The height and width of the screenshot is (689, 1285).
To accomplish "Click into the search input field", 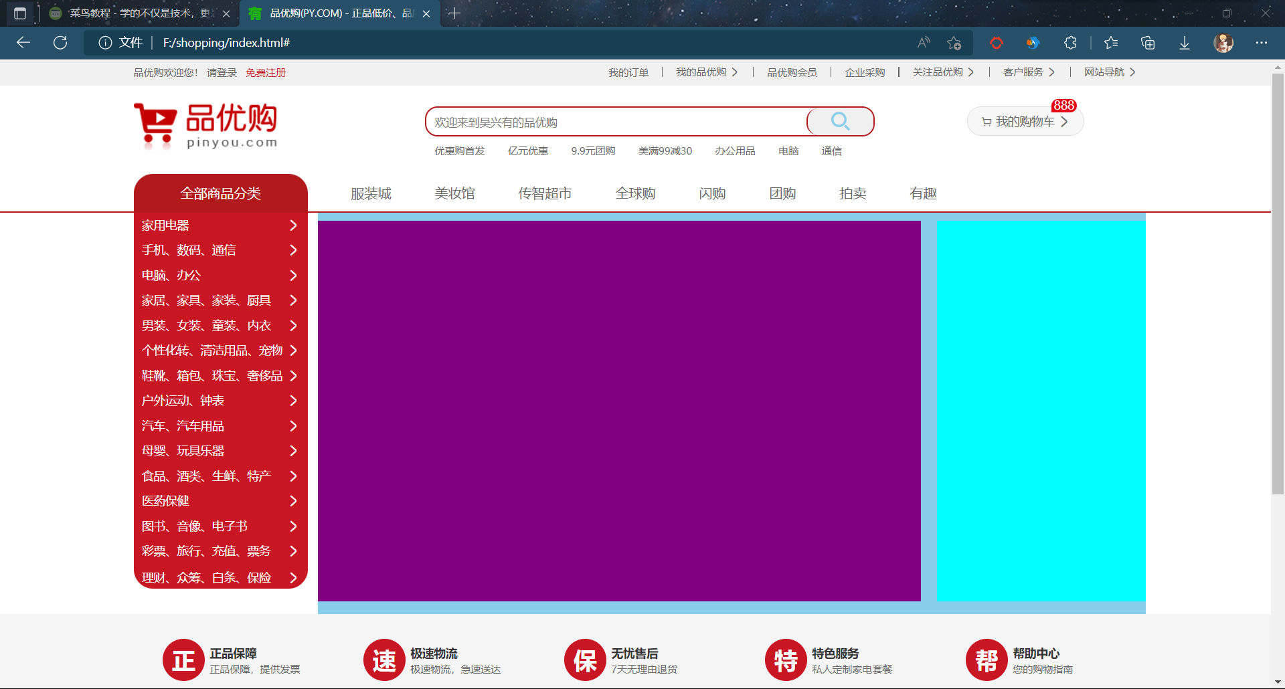I will (x=616, y=122).
